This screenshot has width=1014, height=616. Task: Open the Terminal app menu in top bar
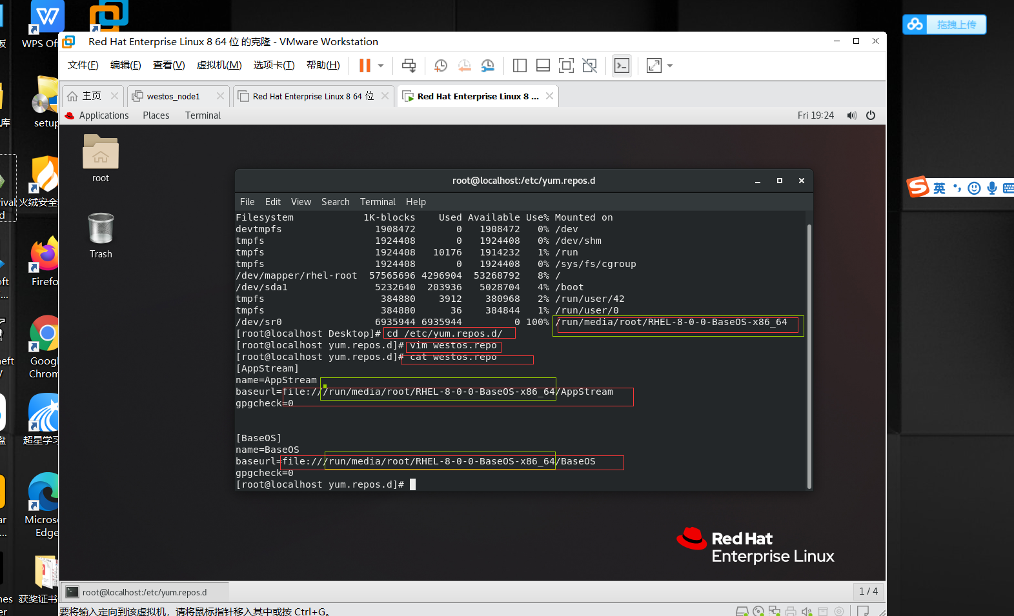click(203, 115)
